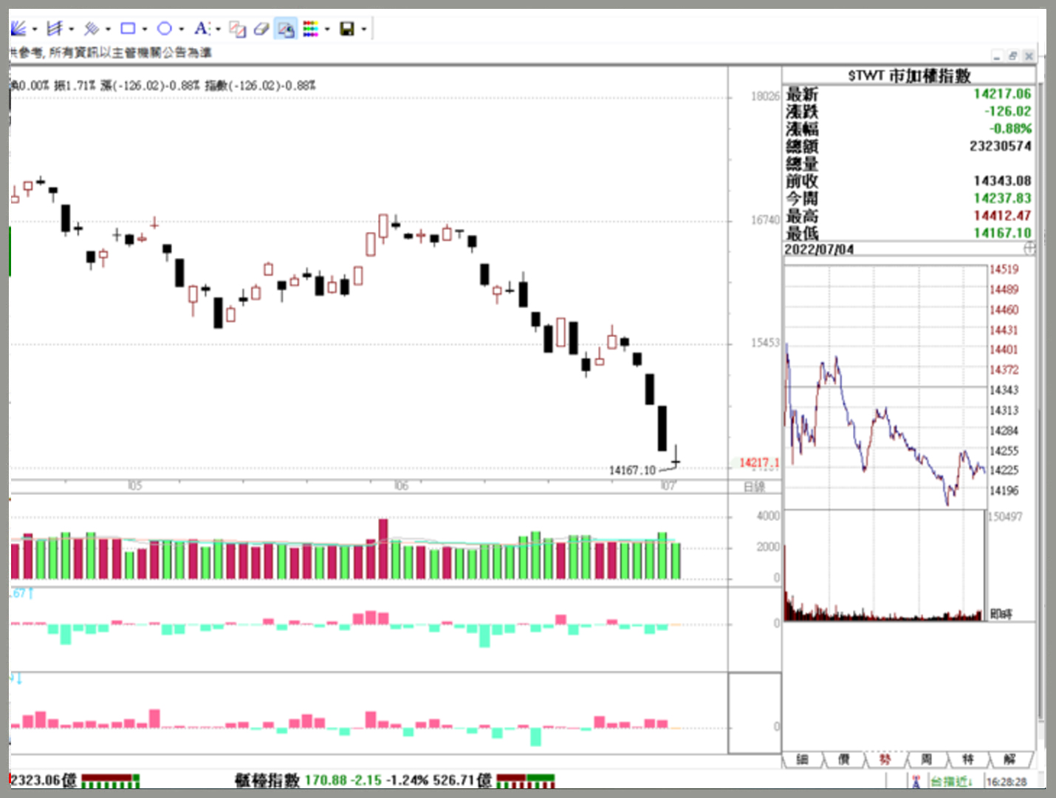Click the 漲跌 value -126.02
This screenshot has width=1056, height=798.
1007,112
